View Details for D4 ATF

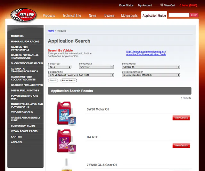(x=181, y=146)
